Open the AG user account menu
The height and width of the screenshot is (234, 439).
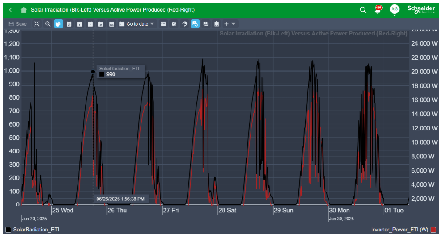pos(395,9)
